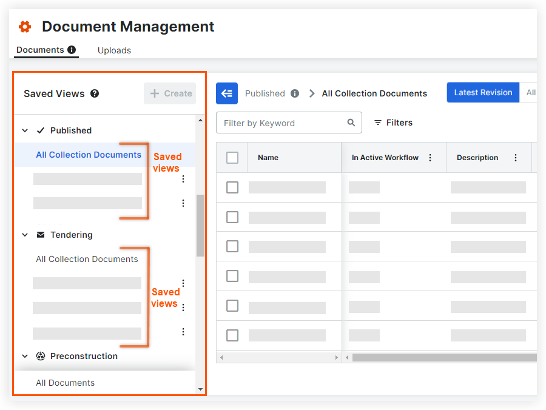Open the Description column options menu
The height and width of the screenshot is (410, 546).
click(x=516, y=158)
